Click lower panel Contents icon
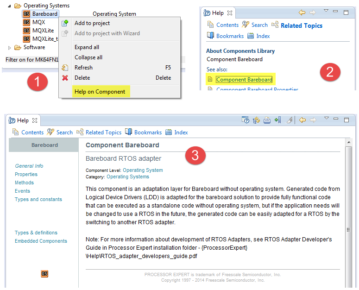Screen dimensions: 359x290 (x=15, y=132)
